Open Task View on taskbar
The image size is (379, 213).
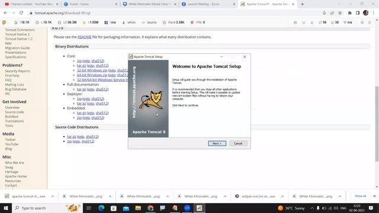click(89, 208)
